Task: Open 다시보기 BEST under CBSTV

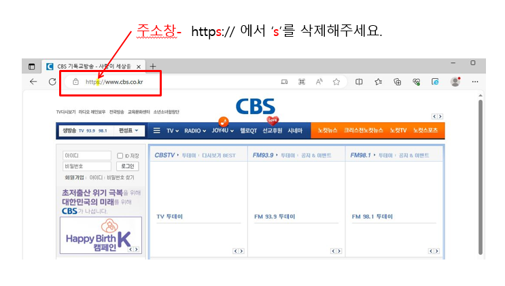Action: coord(219,156)
